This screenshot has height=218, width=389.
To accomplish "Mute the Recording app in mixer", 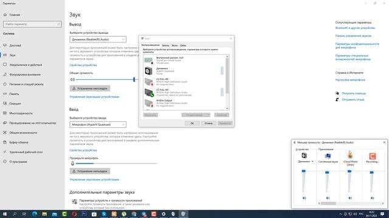I will click(373, 198).
